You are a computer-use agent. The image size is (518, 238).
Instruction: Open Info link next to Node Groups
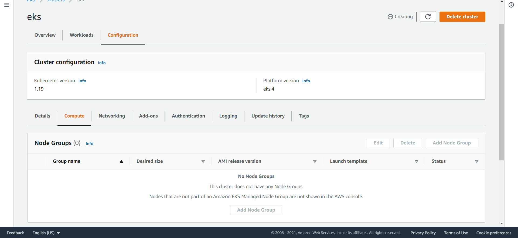point(90,144)
